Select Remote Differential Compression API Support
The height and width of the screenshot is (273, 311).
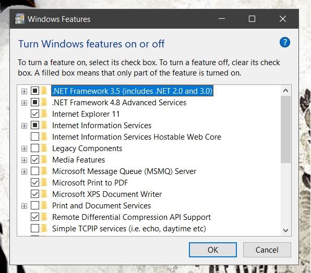point(131,217)
